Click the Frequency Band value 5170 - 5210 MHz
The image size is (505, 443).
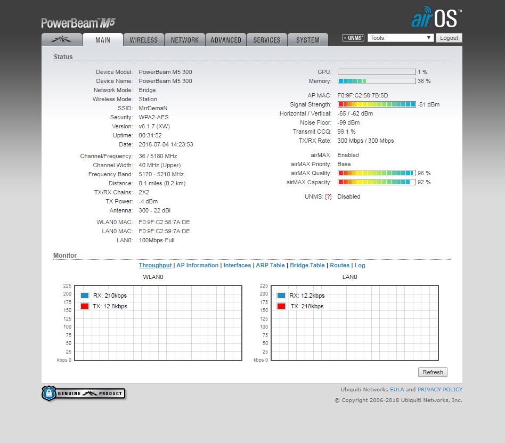click(161, 174)
